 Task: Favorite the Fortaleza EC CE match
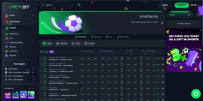pos(41,94)
